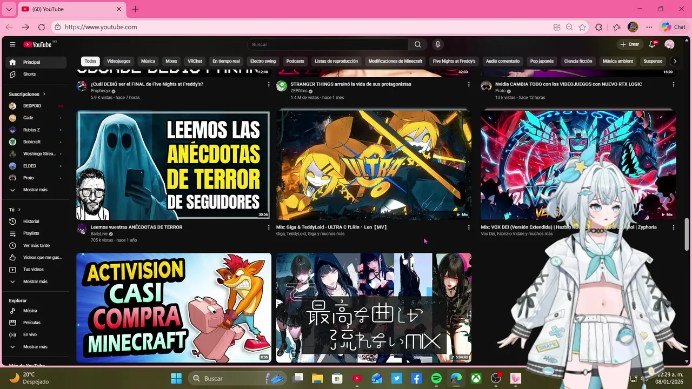The width and height of the screenshot is (692, 389).
Task: Select the VRChat filter chip
Action: (195, 61)
